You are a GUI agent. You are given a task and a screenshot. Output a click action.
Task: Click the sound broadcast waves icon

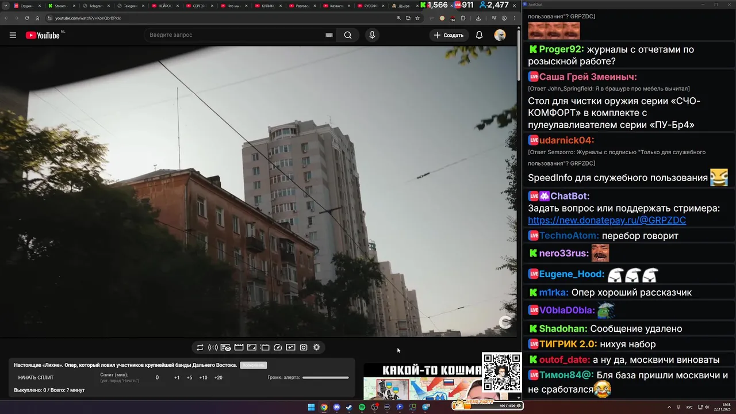point(213,347)
